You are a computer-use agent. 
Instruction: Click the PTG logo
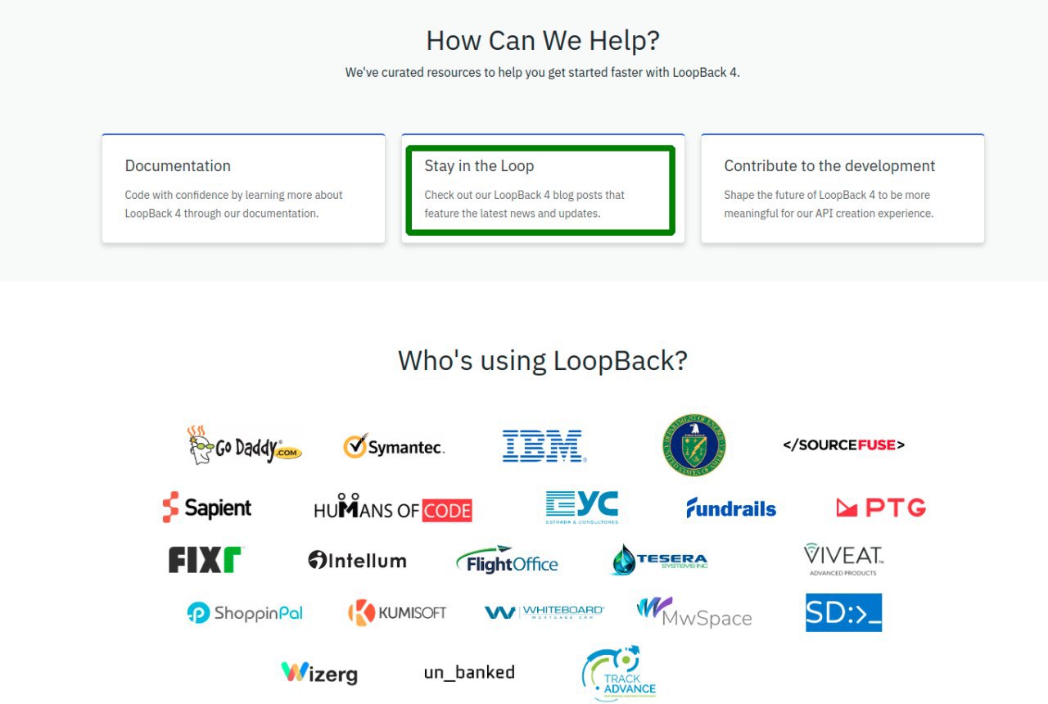click(x=881, y=508)
